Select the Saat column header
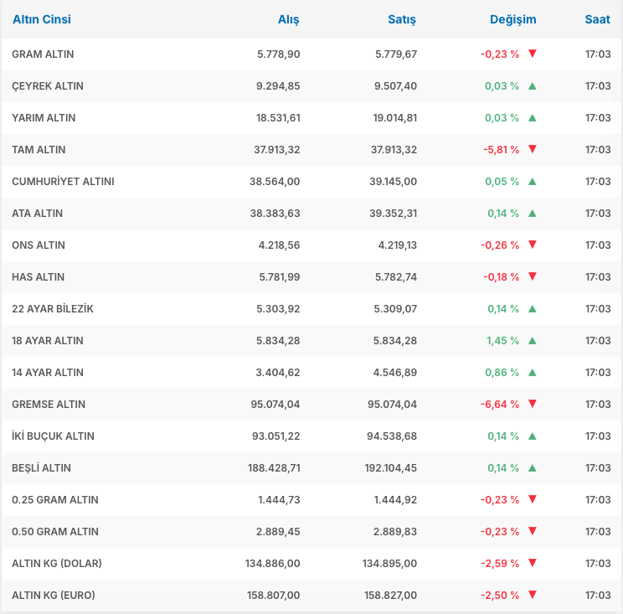Viewport: 623px width, 614px height. (x=597, y=19)
